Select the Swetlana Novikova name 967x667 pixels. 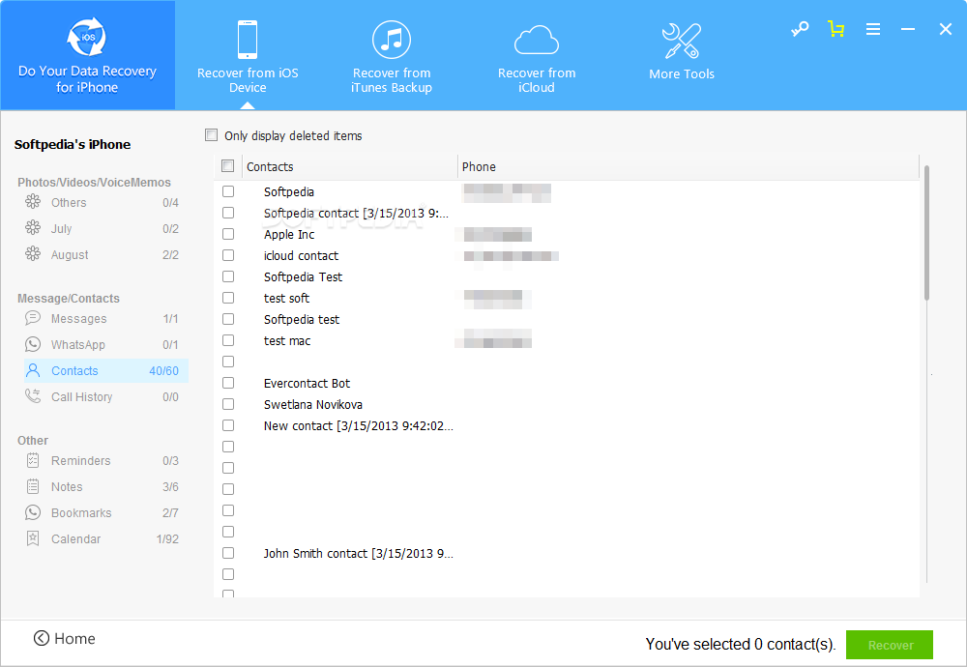(x=312, y=404)
